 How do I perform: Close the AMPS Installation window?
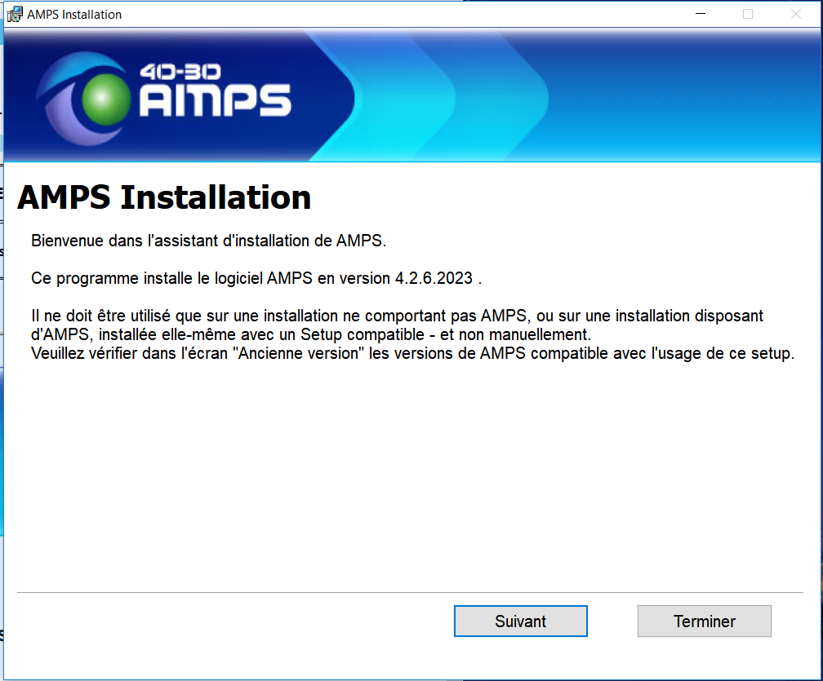795,14
